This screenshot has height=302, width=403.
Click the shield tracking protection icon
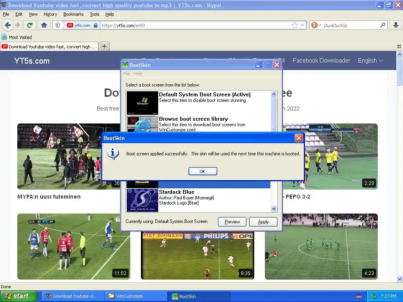[x=58, y=25]
